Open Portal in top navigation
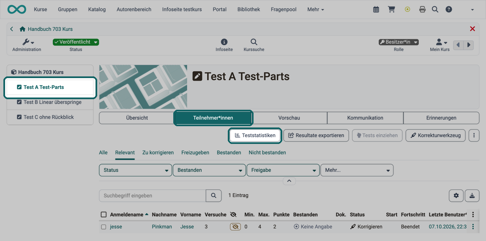 click(x=219, y=10)
